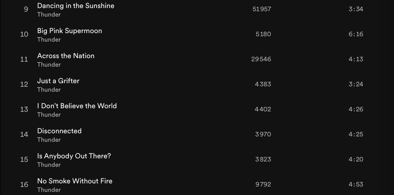Image resolution: width=394 pixels, height=195 pixels.
Task: Select the Disconnected track title
Action: pos(59,131)
